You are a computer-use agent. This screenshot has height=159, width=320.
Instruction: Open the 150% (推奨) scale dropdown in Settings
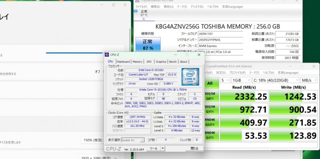93,140
